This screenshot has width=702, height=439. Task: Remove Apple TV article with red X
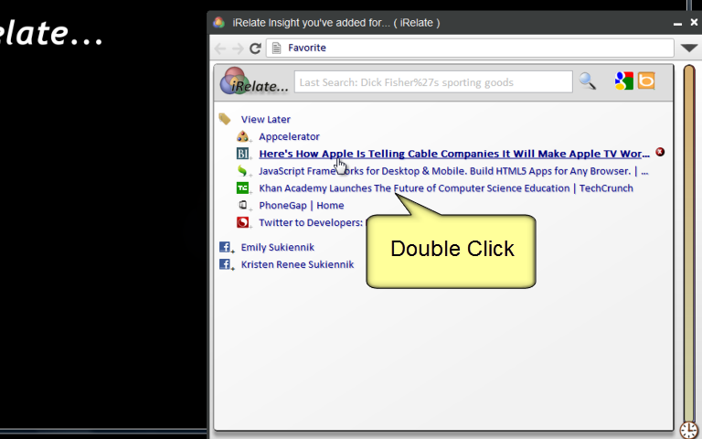pyautogui.click(x=660, y=153)
